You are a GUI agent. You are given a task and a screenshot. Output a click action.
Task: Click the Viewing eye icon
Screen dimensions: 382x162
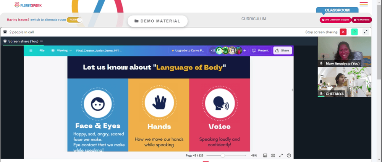point(53,51)
